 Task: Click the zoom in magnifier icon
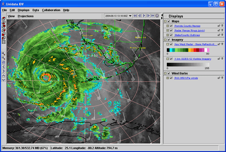(3, 54)
